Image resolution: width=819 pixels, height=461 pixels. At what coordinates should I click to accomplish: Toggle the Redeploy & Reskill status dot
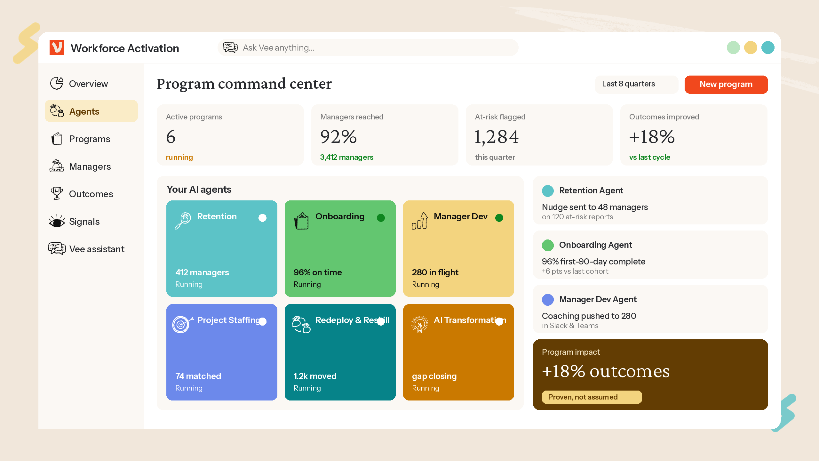[x=381, y=321]
